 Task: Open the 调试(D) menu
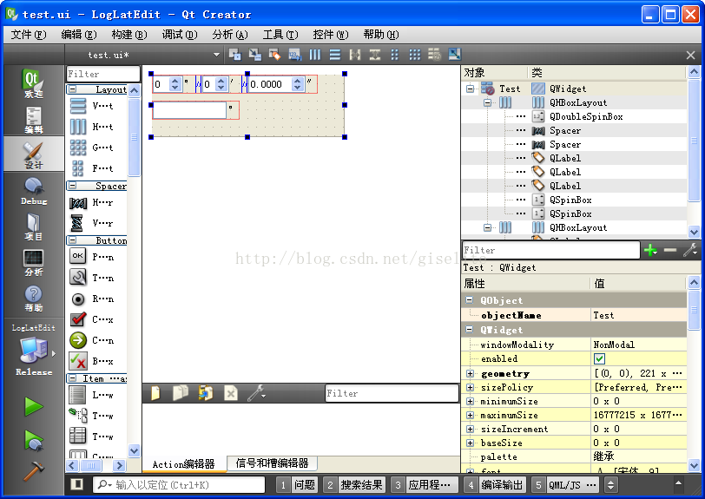(x=180, y=35)
